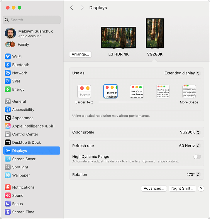The height and width of the screenshot is (219, 210).
Task: Click the Control Center icon
Action: [x=8, y=134]
